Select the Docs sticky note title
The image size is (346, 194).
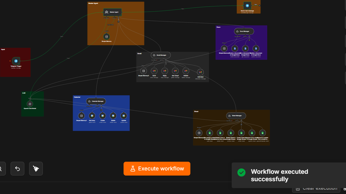click(x=218, y=27)
